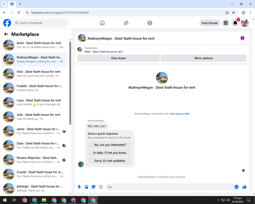
Task: Send quick response 'In talks. I'll let you know.'
Action: coord(110,153)
